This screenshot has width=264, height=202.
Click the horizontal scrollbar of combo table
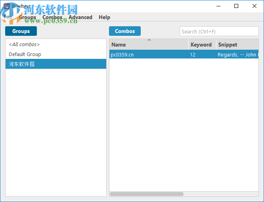tap(147, 194)
